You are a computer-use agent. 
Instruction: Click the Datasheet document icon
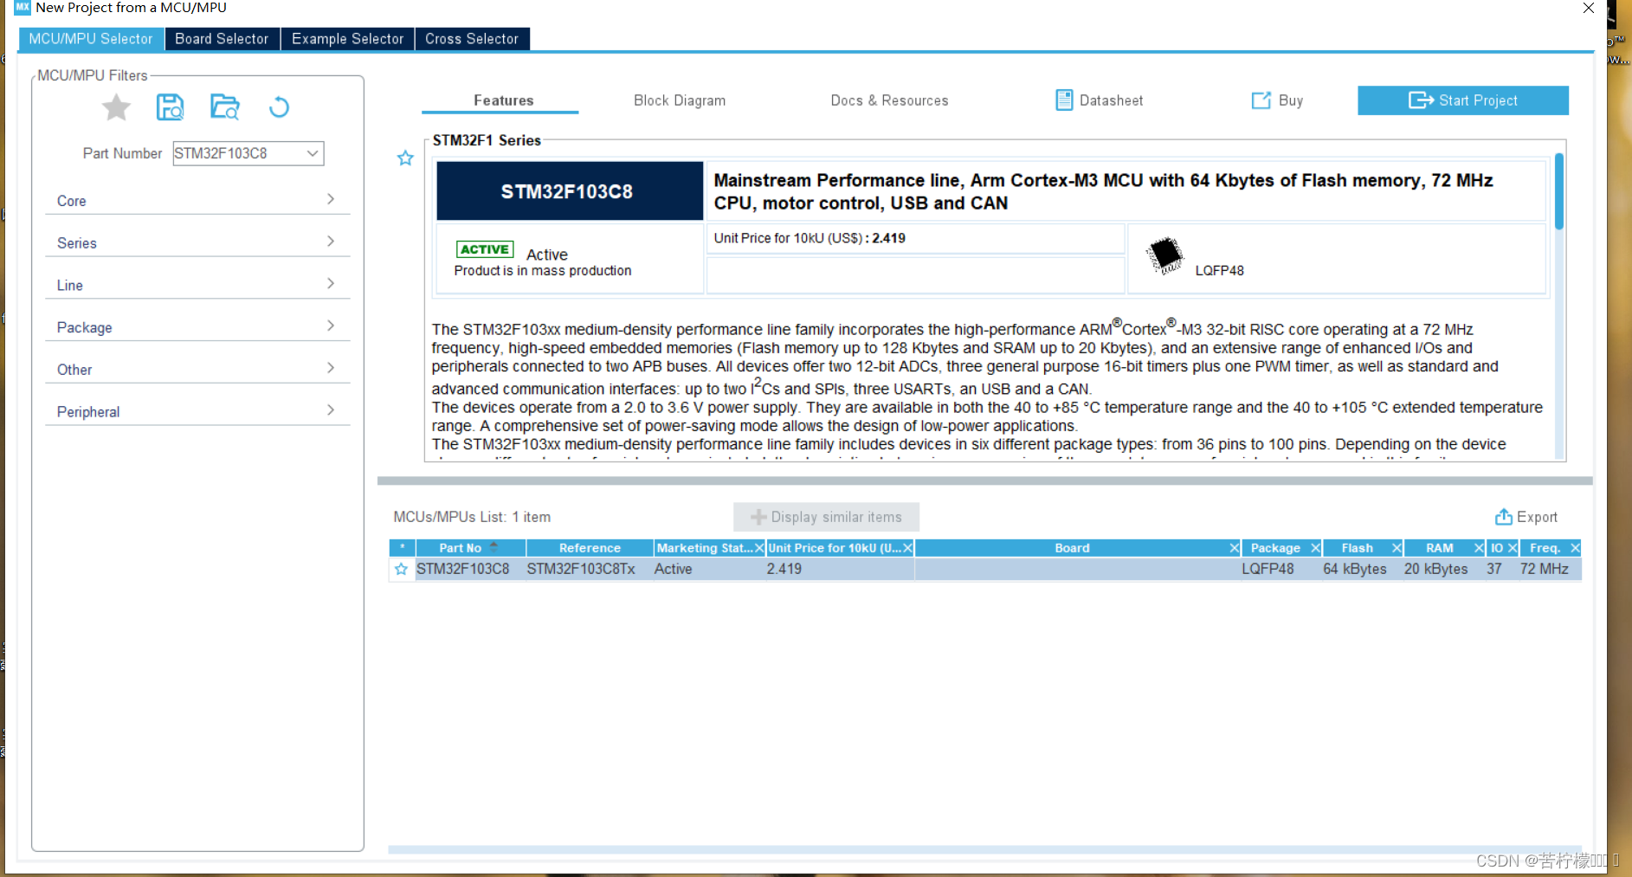coord(1064,100)
